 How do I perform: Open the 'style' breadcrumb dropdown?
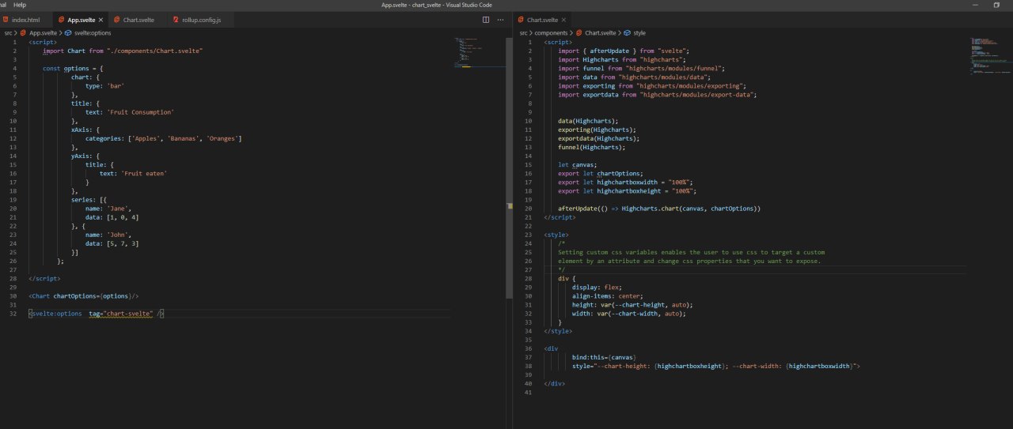[x=639, y=33]
